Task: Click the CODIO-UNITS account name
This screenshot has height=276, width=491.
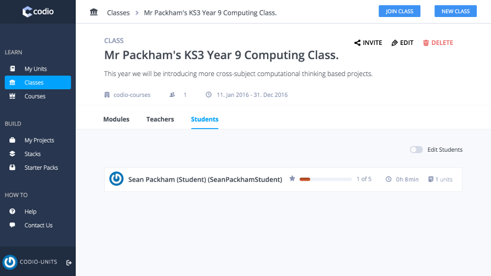Action: click(38, 262)
